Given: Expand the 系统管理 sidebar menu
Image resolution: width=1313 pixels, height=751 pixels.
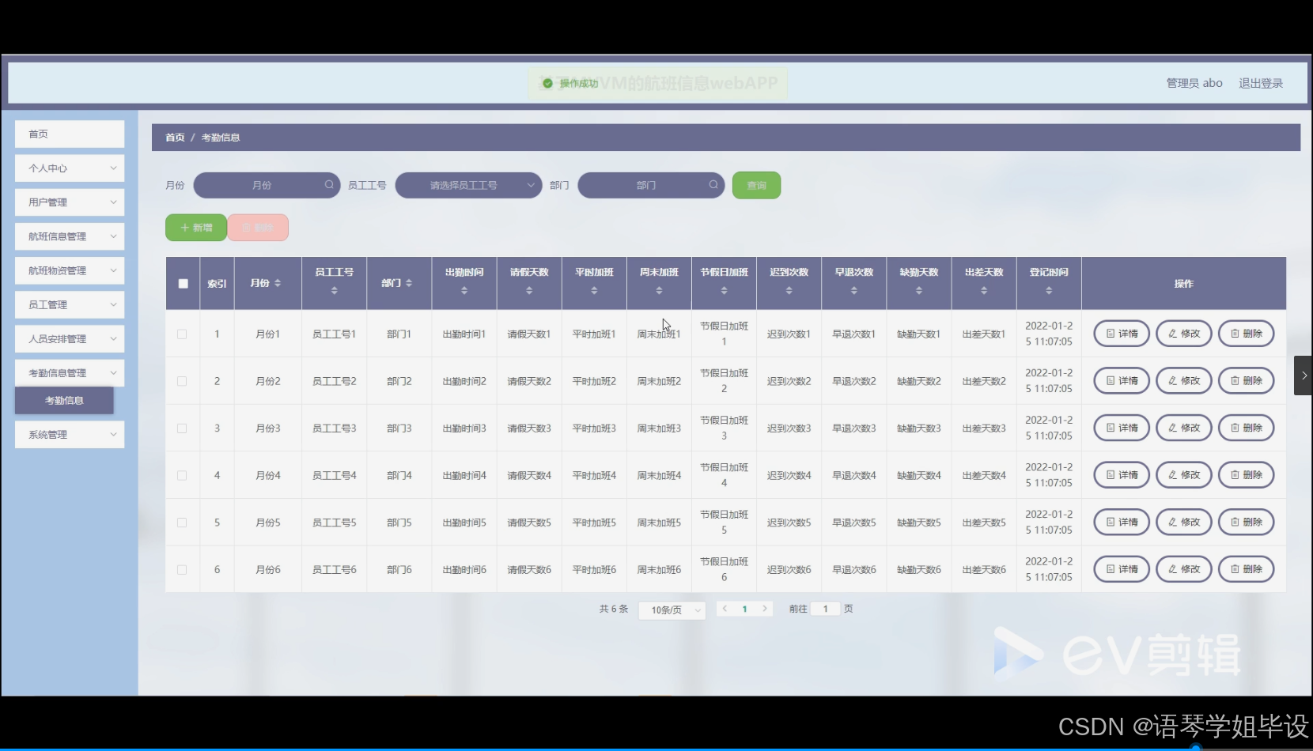Looking at the screenshot, I should [70, 435].
